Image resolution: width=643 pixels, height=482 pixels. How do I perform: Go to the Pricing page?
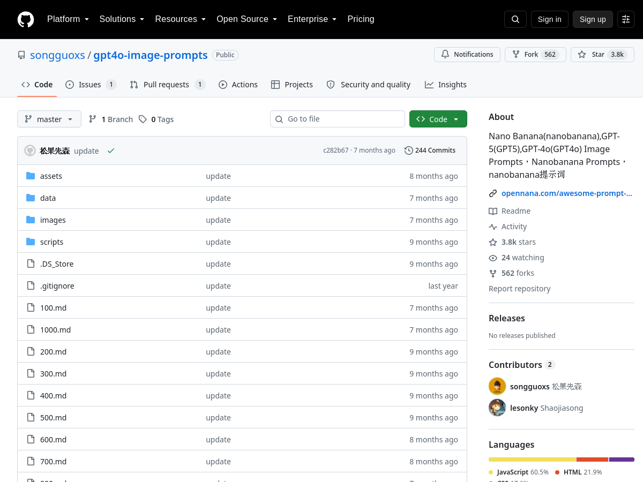click(361, 19)
